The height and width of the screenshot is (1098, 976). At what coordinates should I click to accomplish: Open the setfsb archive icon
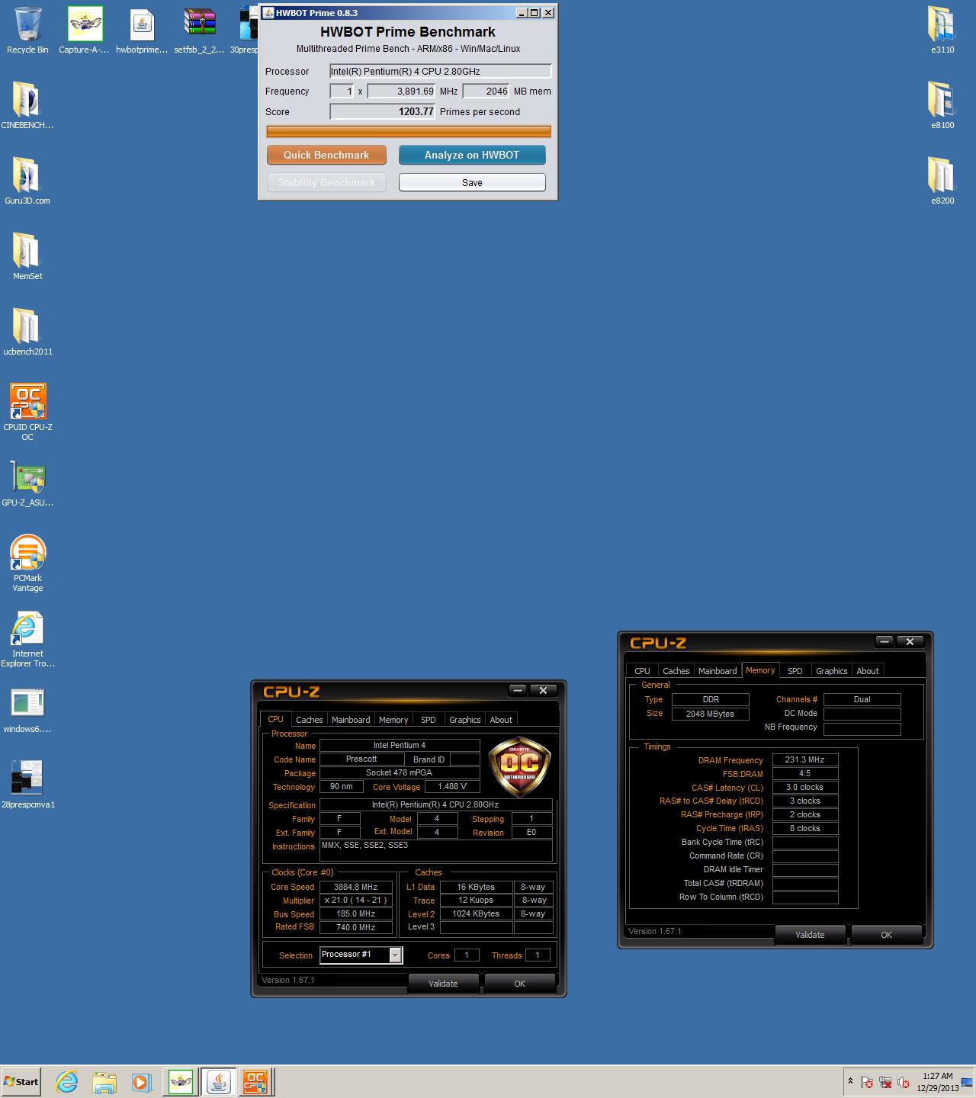click(199, 30)
